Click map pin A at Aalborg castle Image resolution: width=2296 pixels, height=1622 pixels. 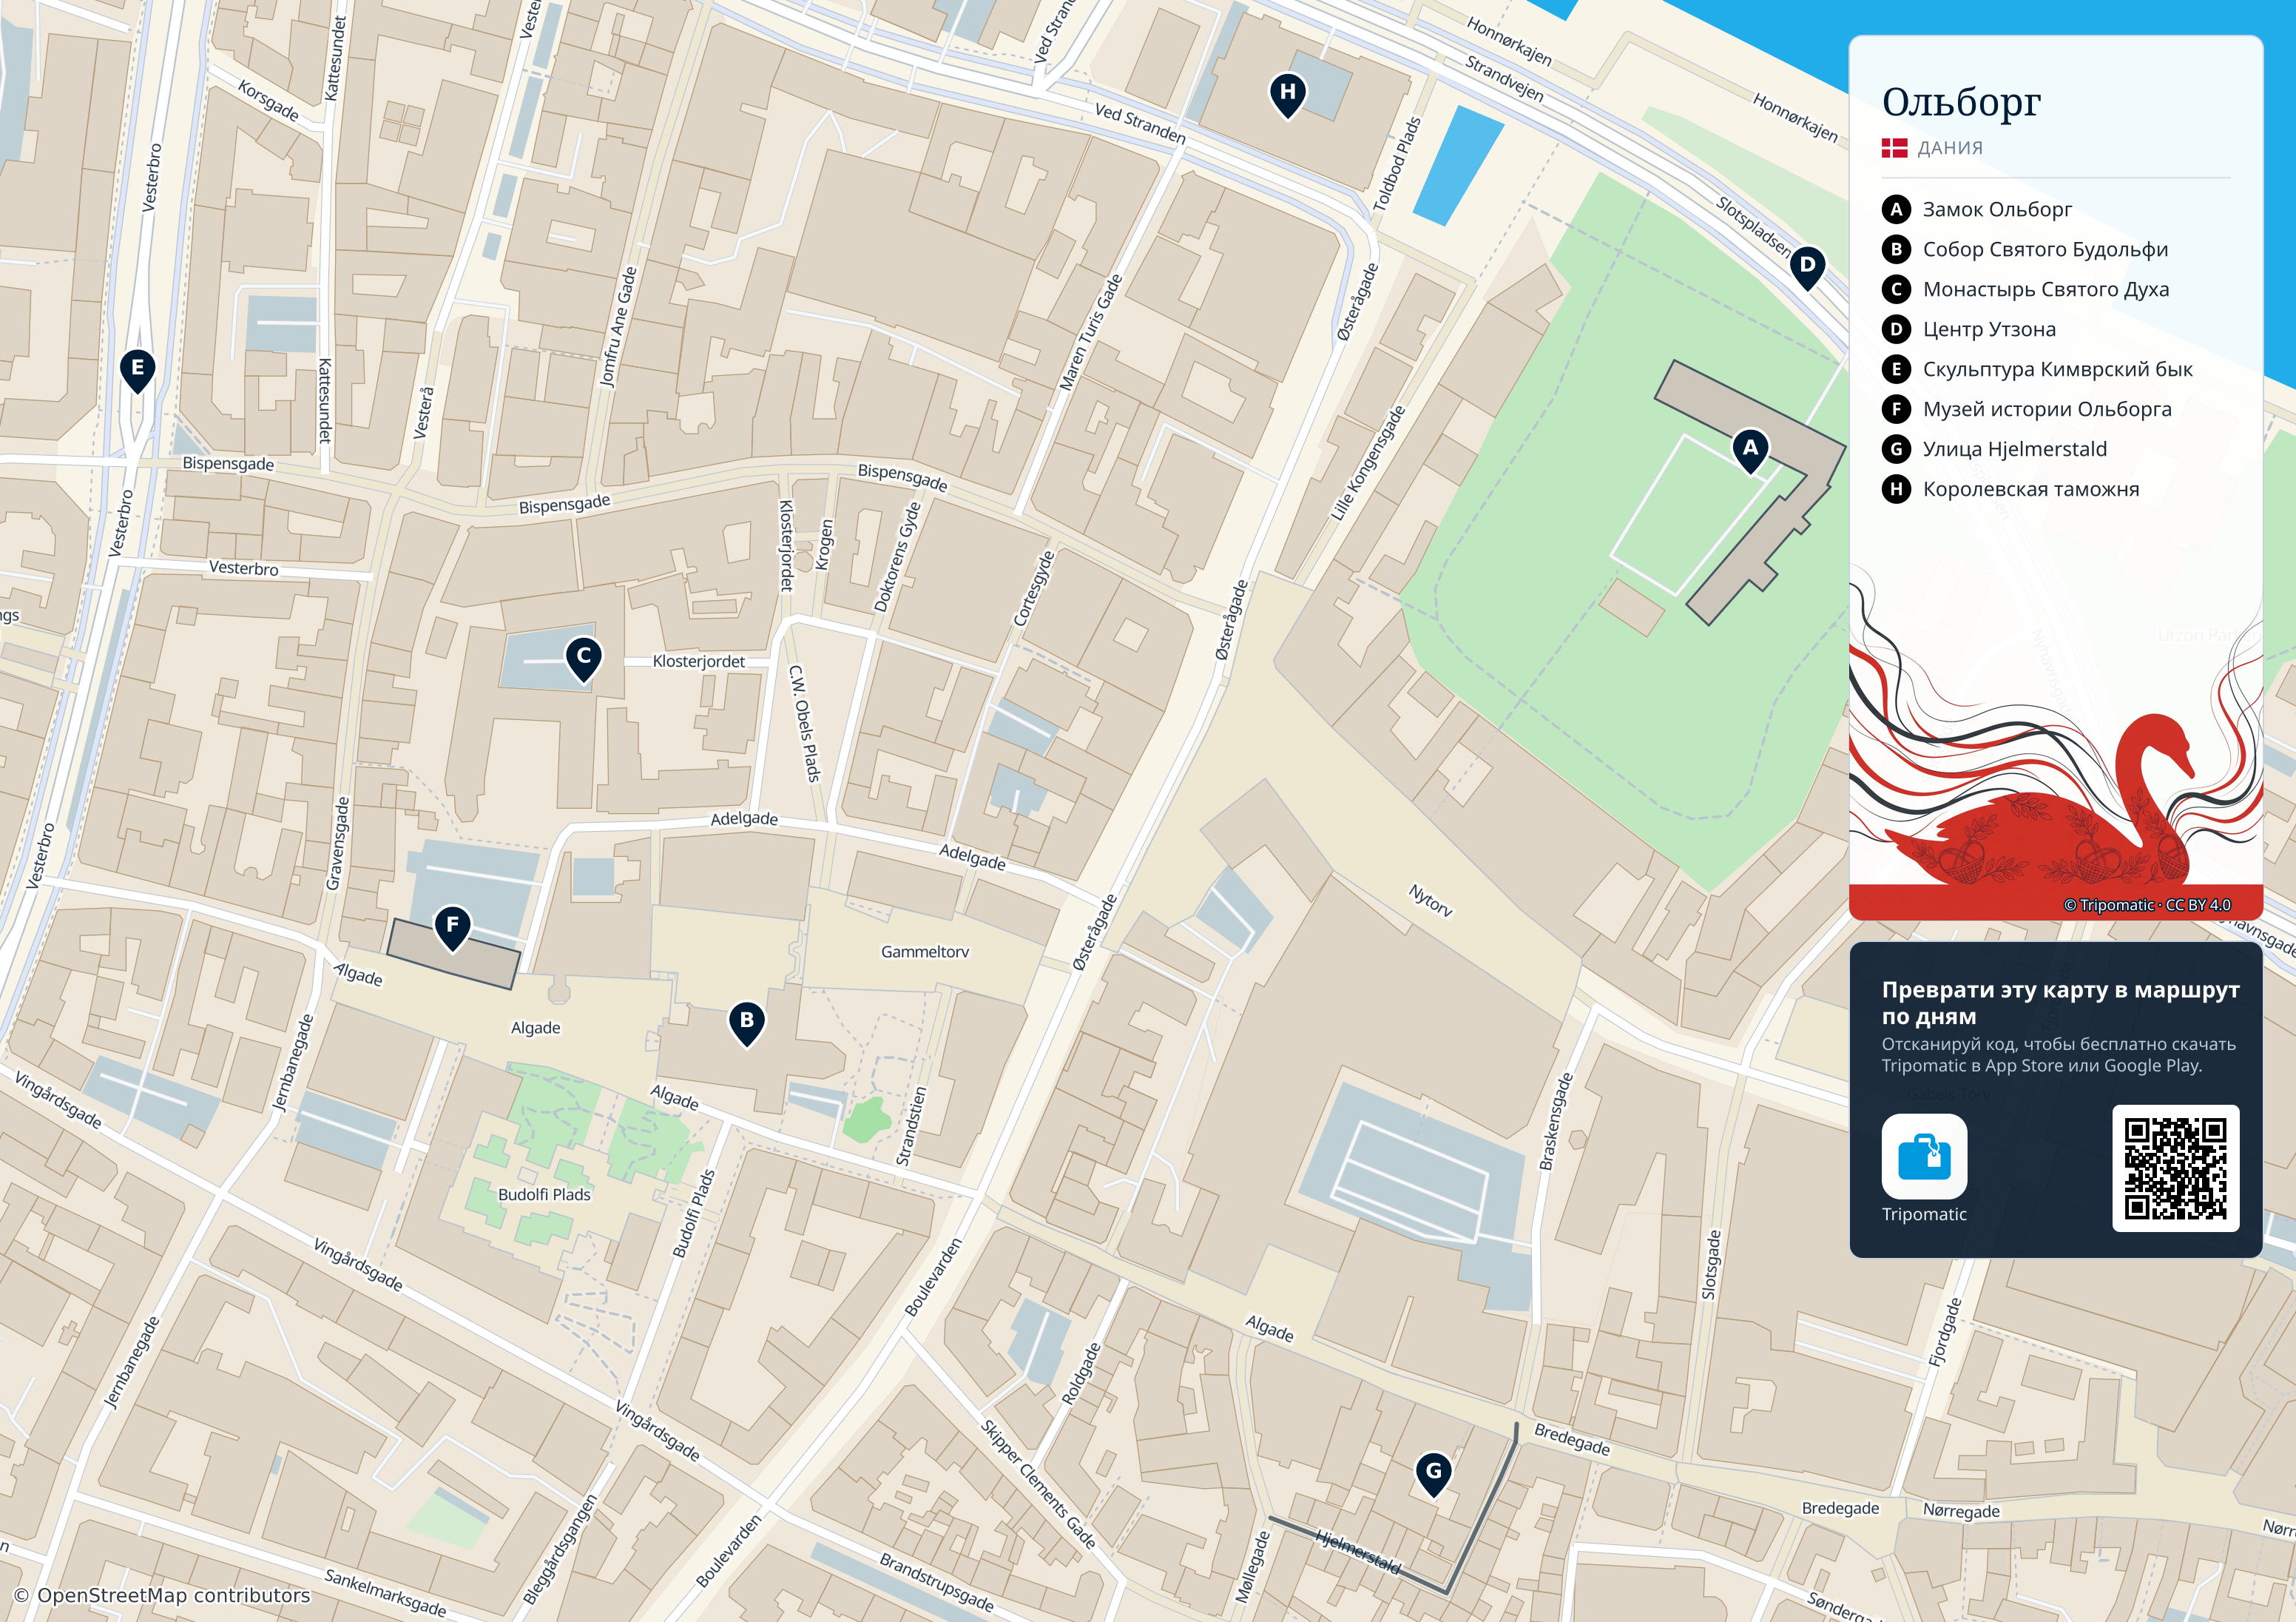pyautogui.click(x=1750, y=451)
